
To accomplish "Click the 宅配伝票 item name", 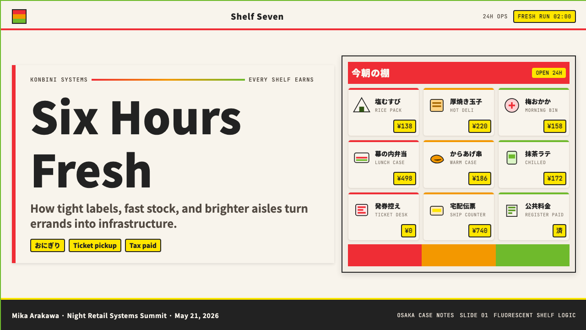I will pos(463,206).
